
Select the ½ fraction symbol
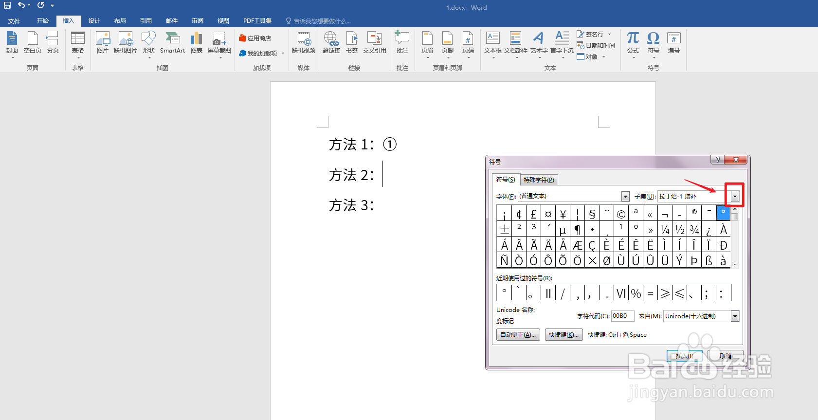tap(679, 229)
